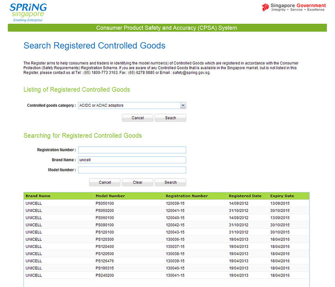Click UNICELL brand in PS240200 row
The image size is (335, 287).
click(x=34, y=275)
